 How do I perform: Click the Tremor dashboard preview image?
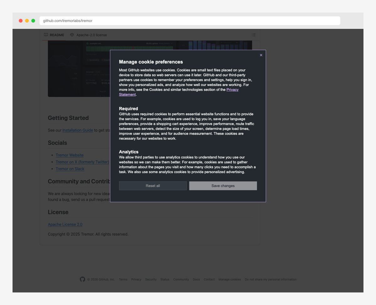[x=78, y=69]
